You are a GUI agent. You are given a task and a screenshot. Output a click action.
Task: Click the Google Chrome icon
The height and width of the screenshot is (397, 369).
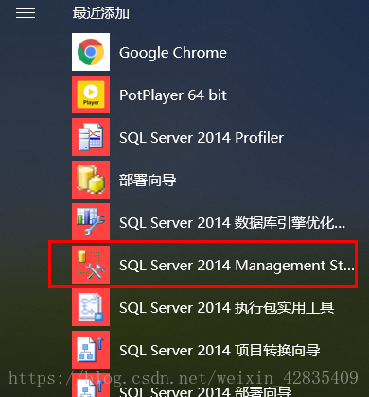(x=91, y=52)
